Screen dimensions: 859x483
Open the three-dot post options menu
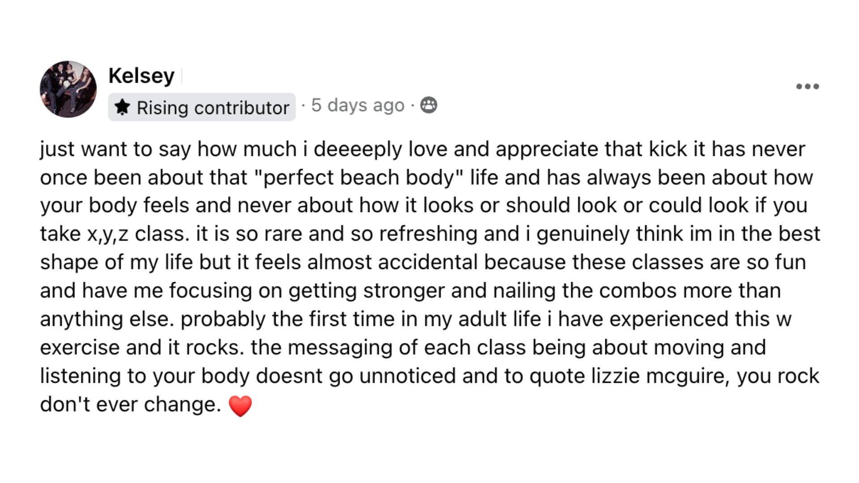(x=807, y=86)
